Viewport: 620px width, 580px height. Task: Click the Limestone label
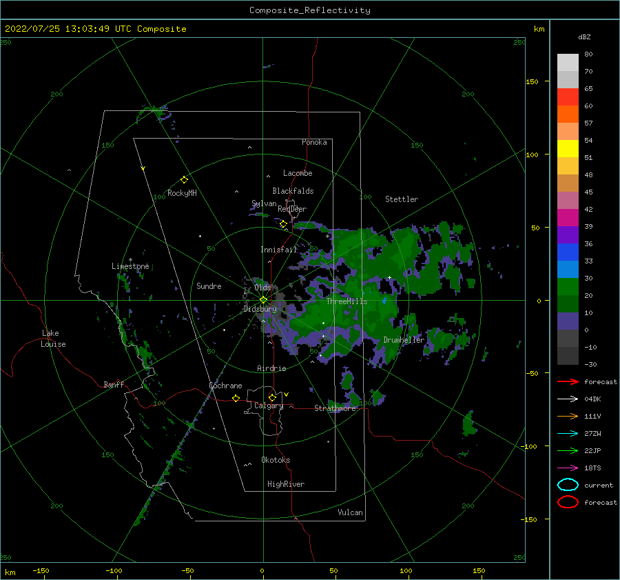pyautogui.click(x=130, y=266)
